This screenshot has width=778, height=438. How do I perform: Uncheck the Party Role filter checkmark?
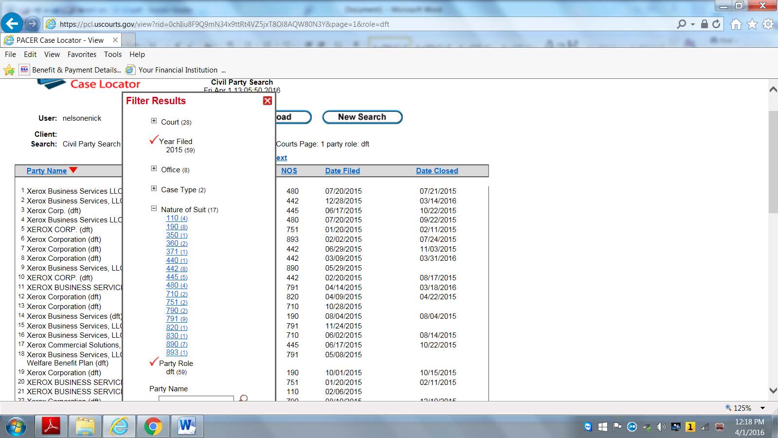click(154, 362)
